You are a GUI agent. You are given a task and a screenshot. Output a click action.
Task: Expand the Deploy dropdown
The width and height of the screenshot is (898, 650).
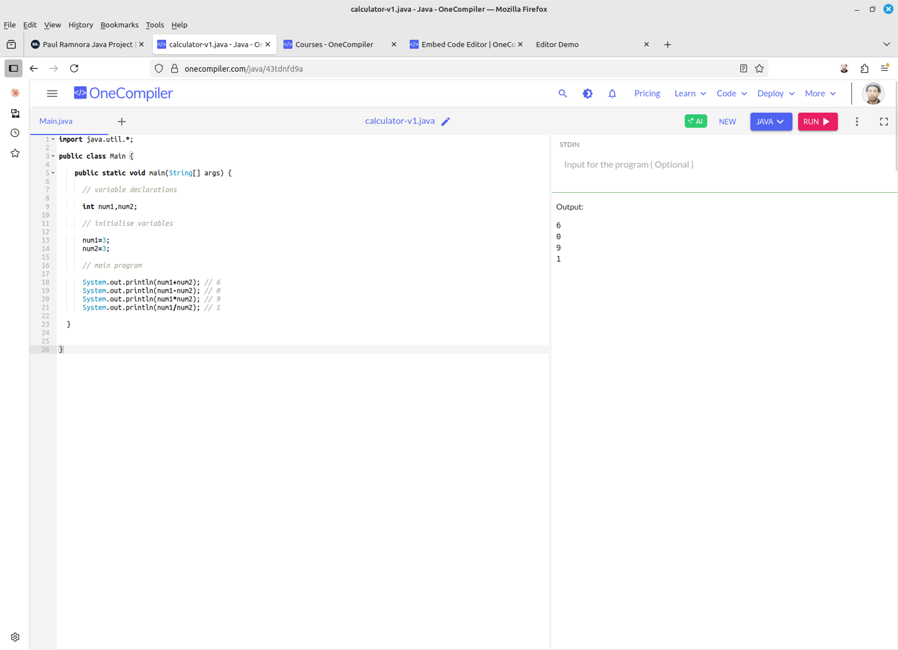(x=776, y=93)
